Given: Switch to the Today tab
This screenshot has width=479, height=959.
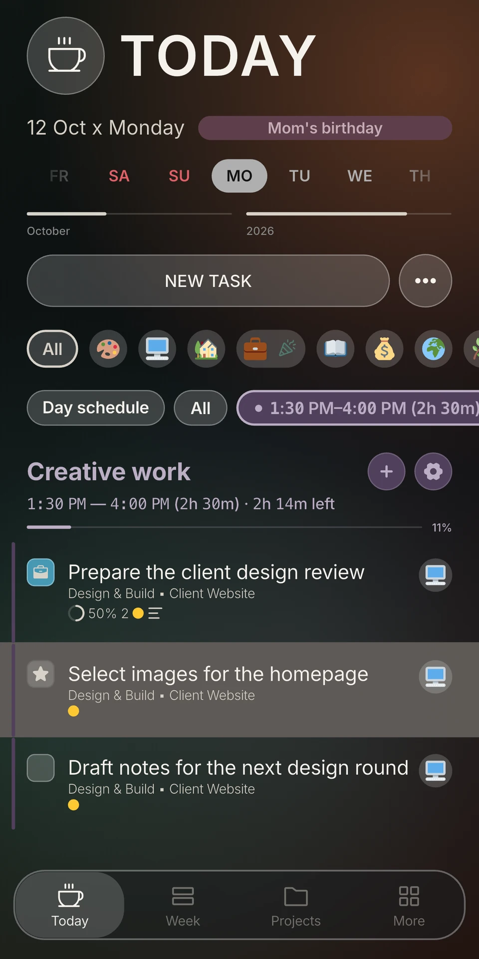Looking at the screenshot, I should coord(70,905).
